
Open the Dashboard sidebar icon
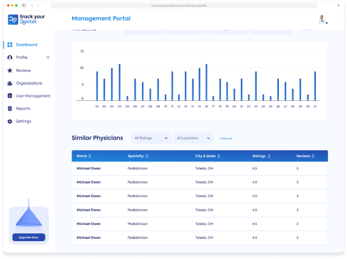pos(10,45)
